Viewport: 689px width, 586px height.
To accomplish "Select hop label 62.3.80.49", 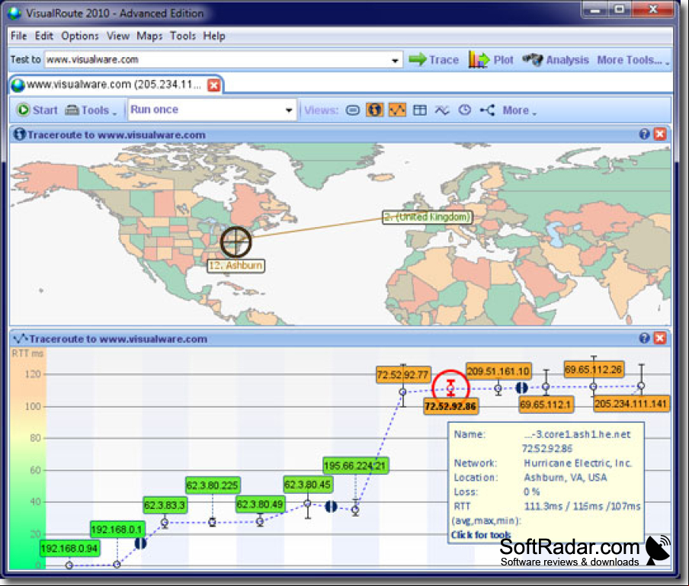I will [260, 504].
